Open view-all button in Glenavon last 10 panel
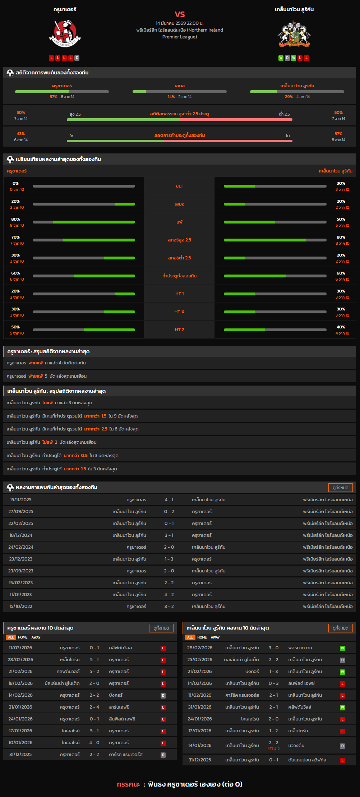This screenshot has width=360, height=797. point(340,628)
